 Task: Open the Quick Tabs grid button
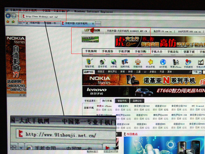(20, 23)
